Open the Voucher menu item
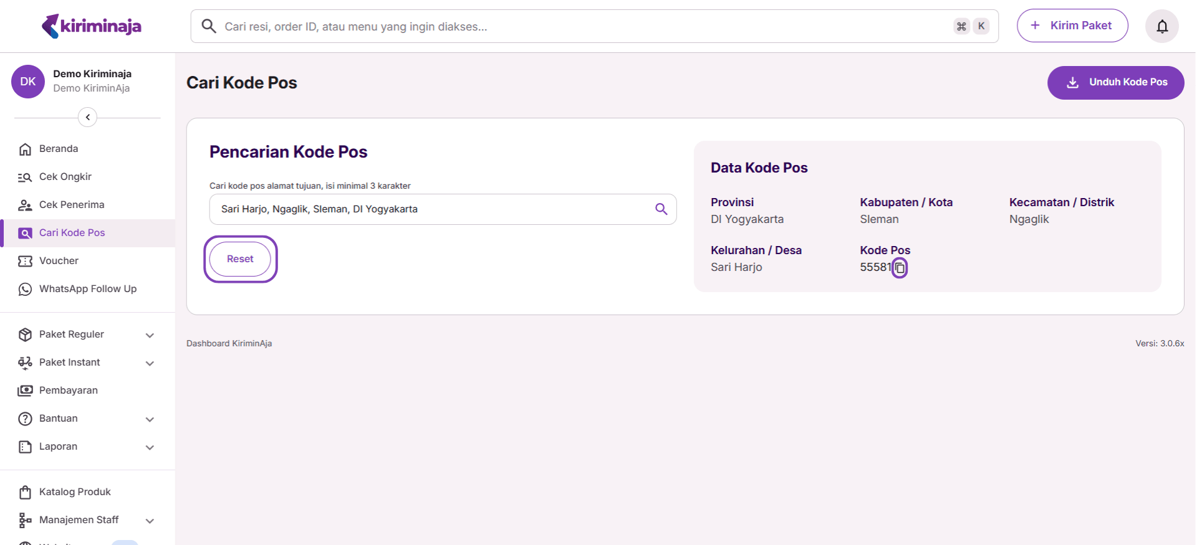 click(59, 261)
